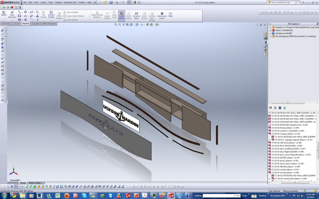
Task: Click the Repair Sketch tool
Action: 107,16
